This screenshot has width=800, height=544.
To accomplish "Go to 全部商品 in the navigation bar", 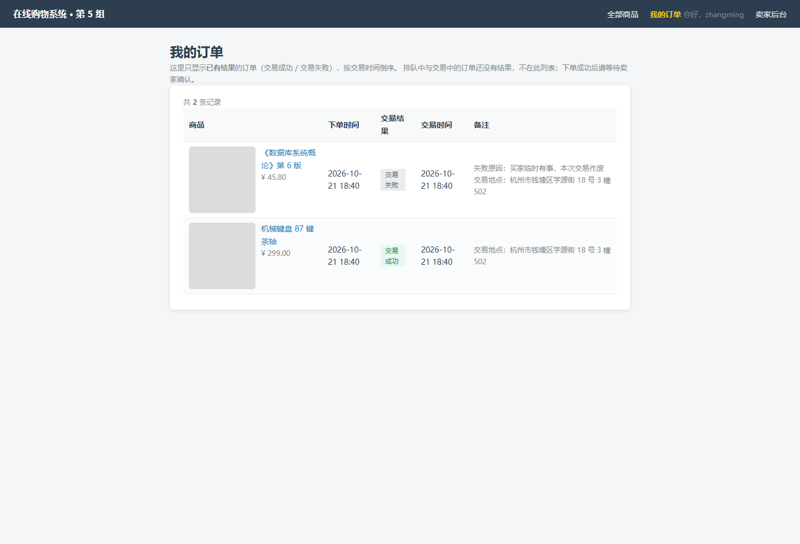I will (x=623, y=14).
